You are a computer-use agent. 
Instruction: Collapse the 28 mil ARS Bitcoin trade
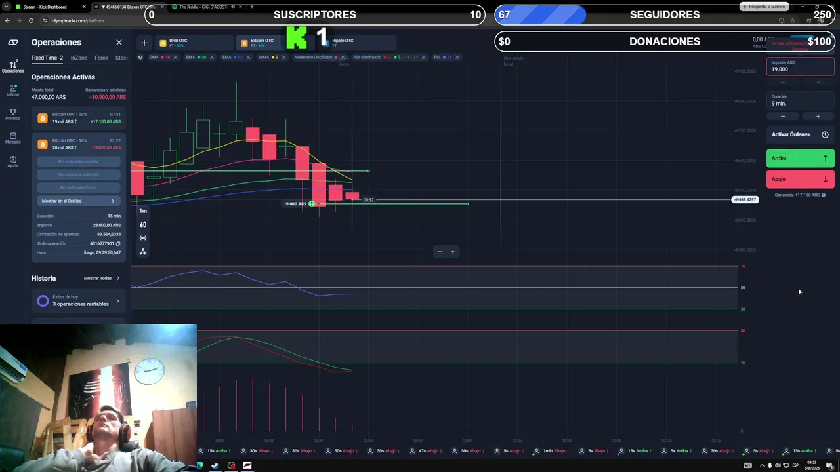(79, 144)
